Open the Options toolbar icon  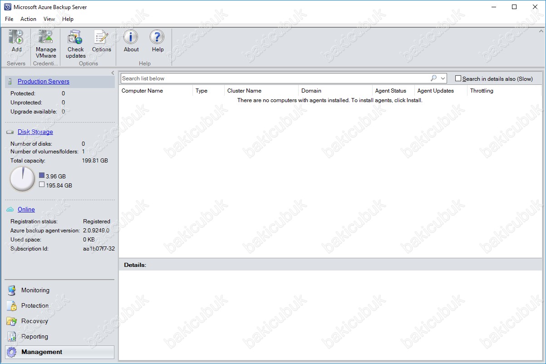[x=101, y=37]
